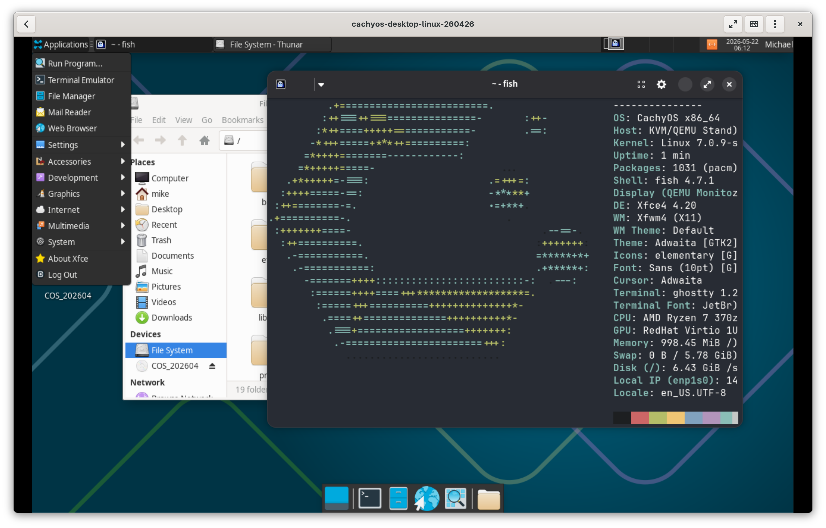This screenshot has width=826, height=528.
Task: Expand the Multimedia submenu
Action: (x=82, y=226)
